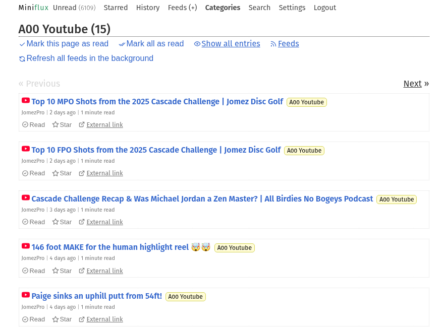Click checkmark icon for Mark this page as read
This screenshot has width=442, height=332.
[22, 44]
